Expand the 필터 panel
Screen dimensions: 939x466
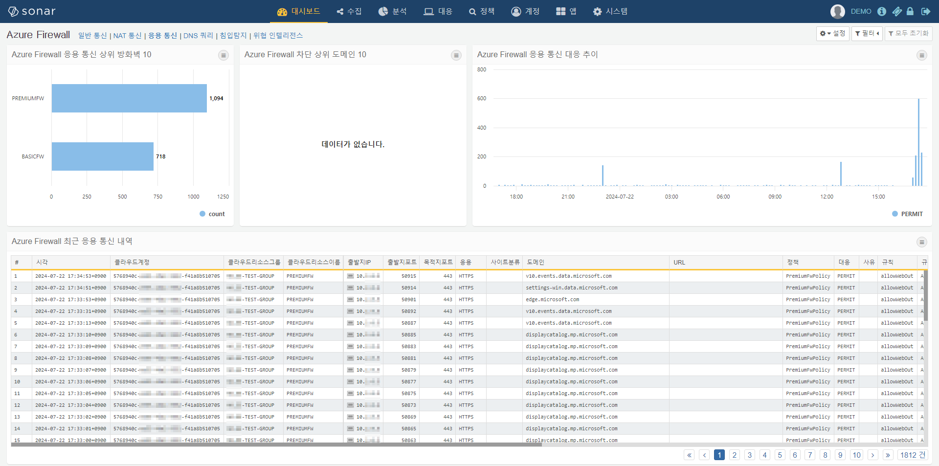867,33
